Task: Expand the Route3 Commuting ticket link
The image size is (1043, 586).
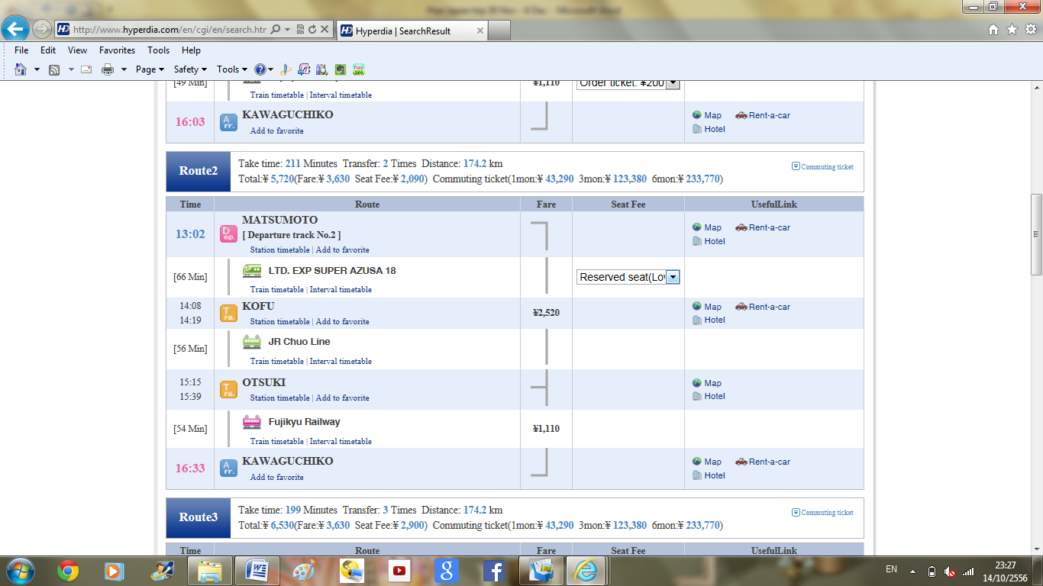Action: [x=822, y=512]
